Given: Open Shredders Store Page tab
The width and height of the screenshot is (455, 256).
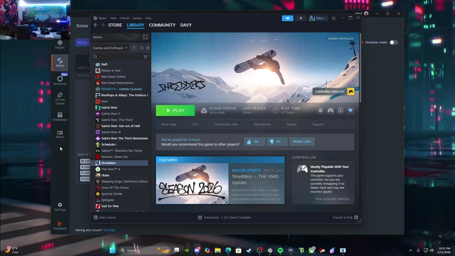Looking at the screenshot, I should [x=169, y=124].
